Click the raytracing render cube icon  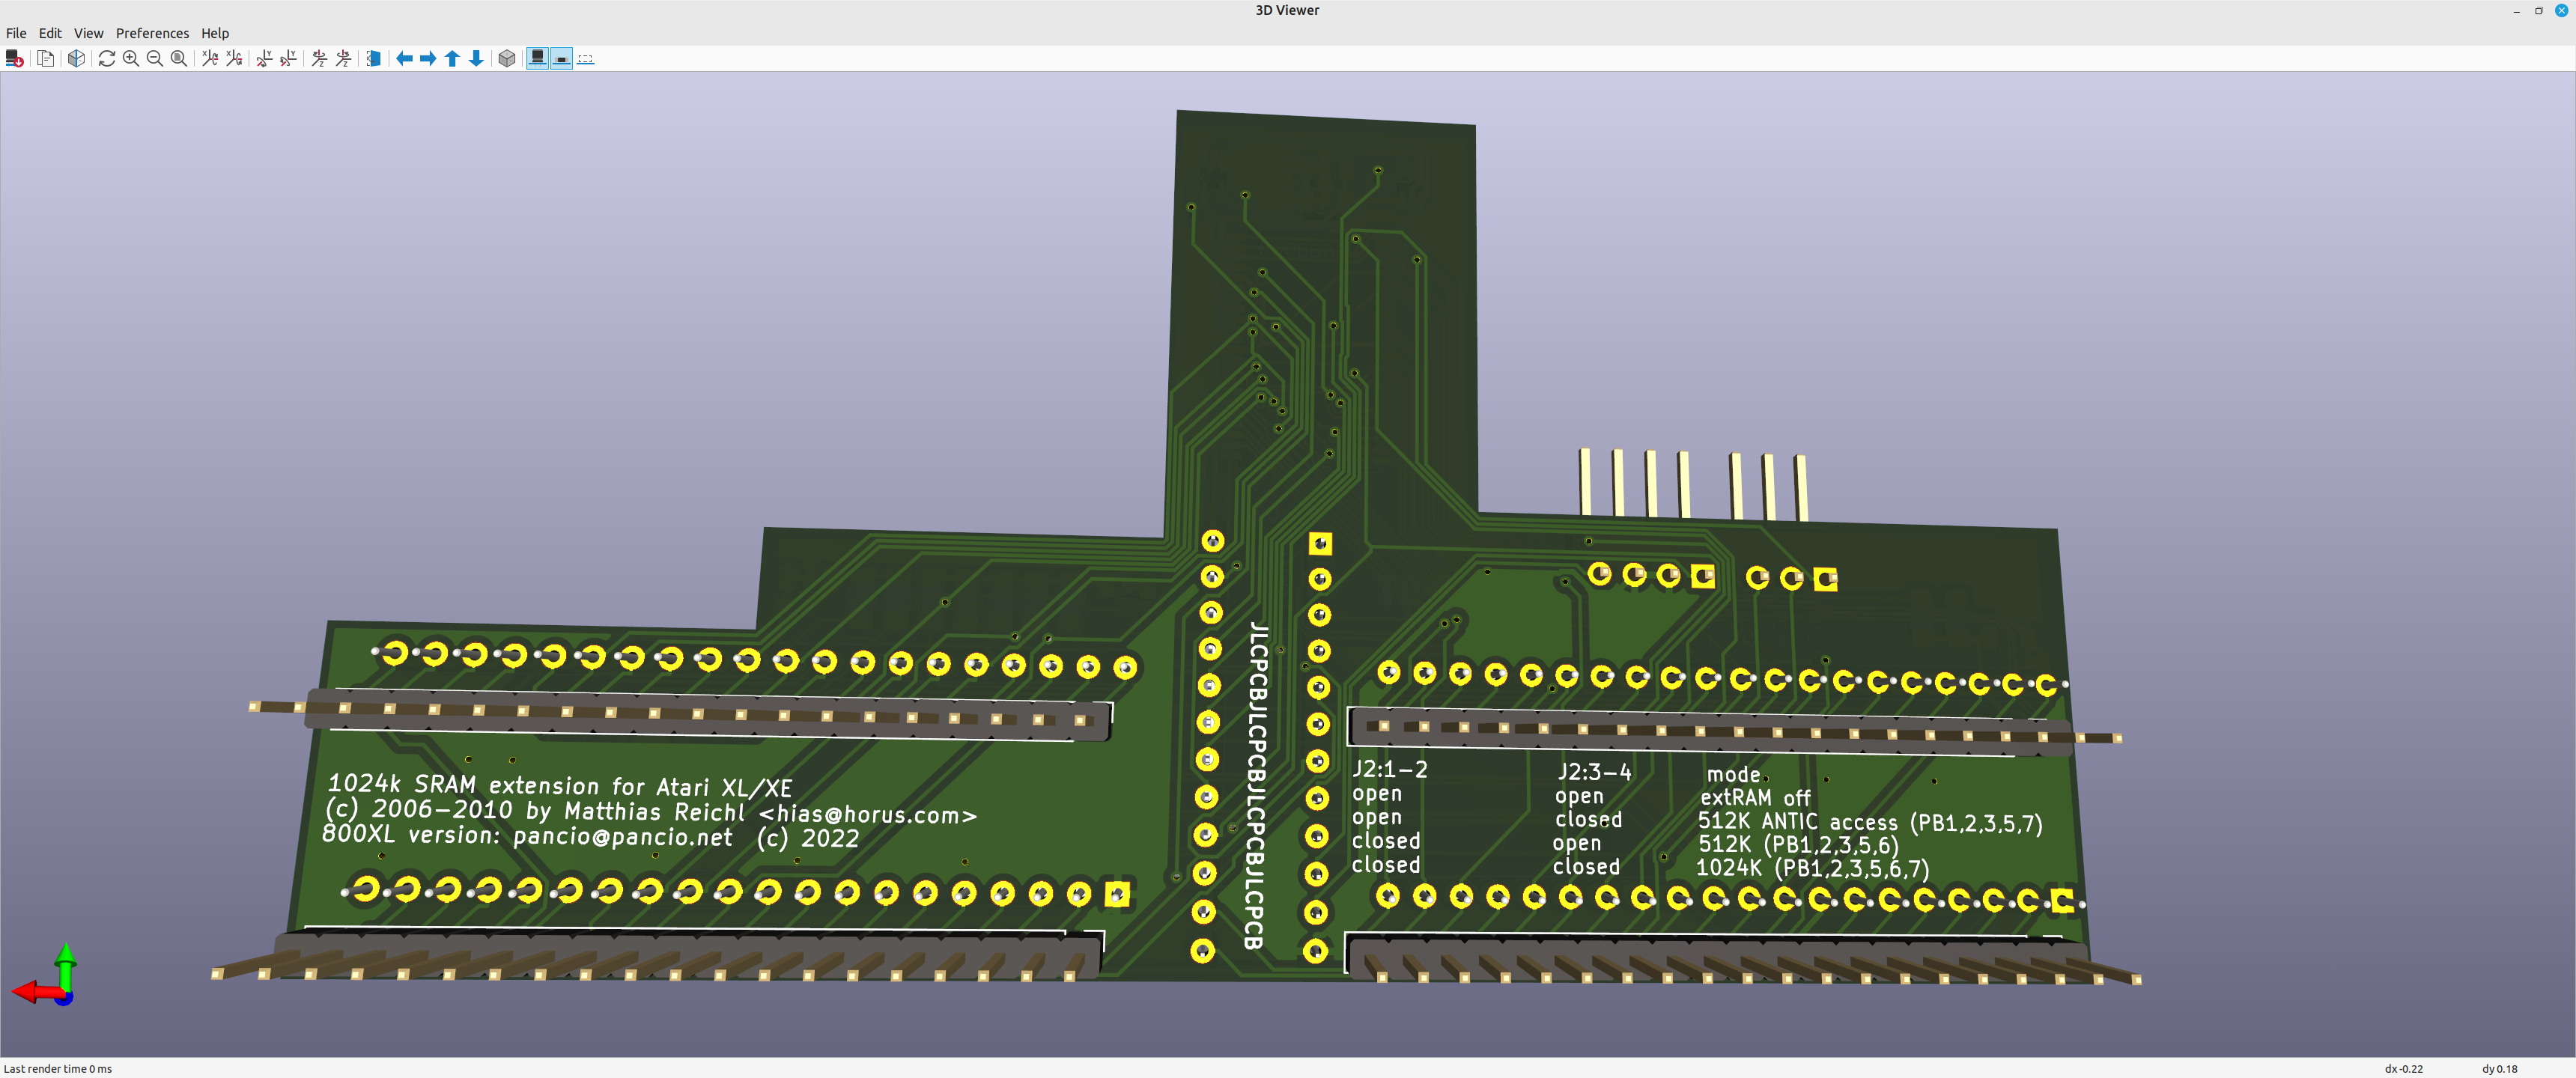click(x=76, y=59)
